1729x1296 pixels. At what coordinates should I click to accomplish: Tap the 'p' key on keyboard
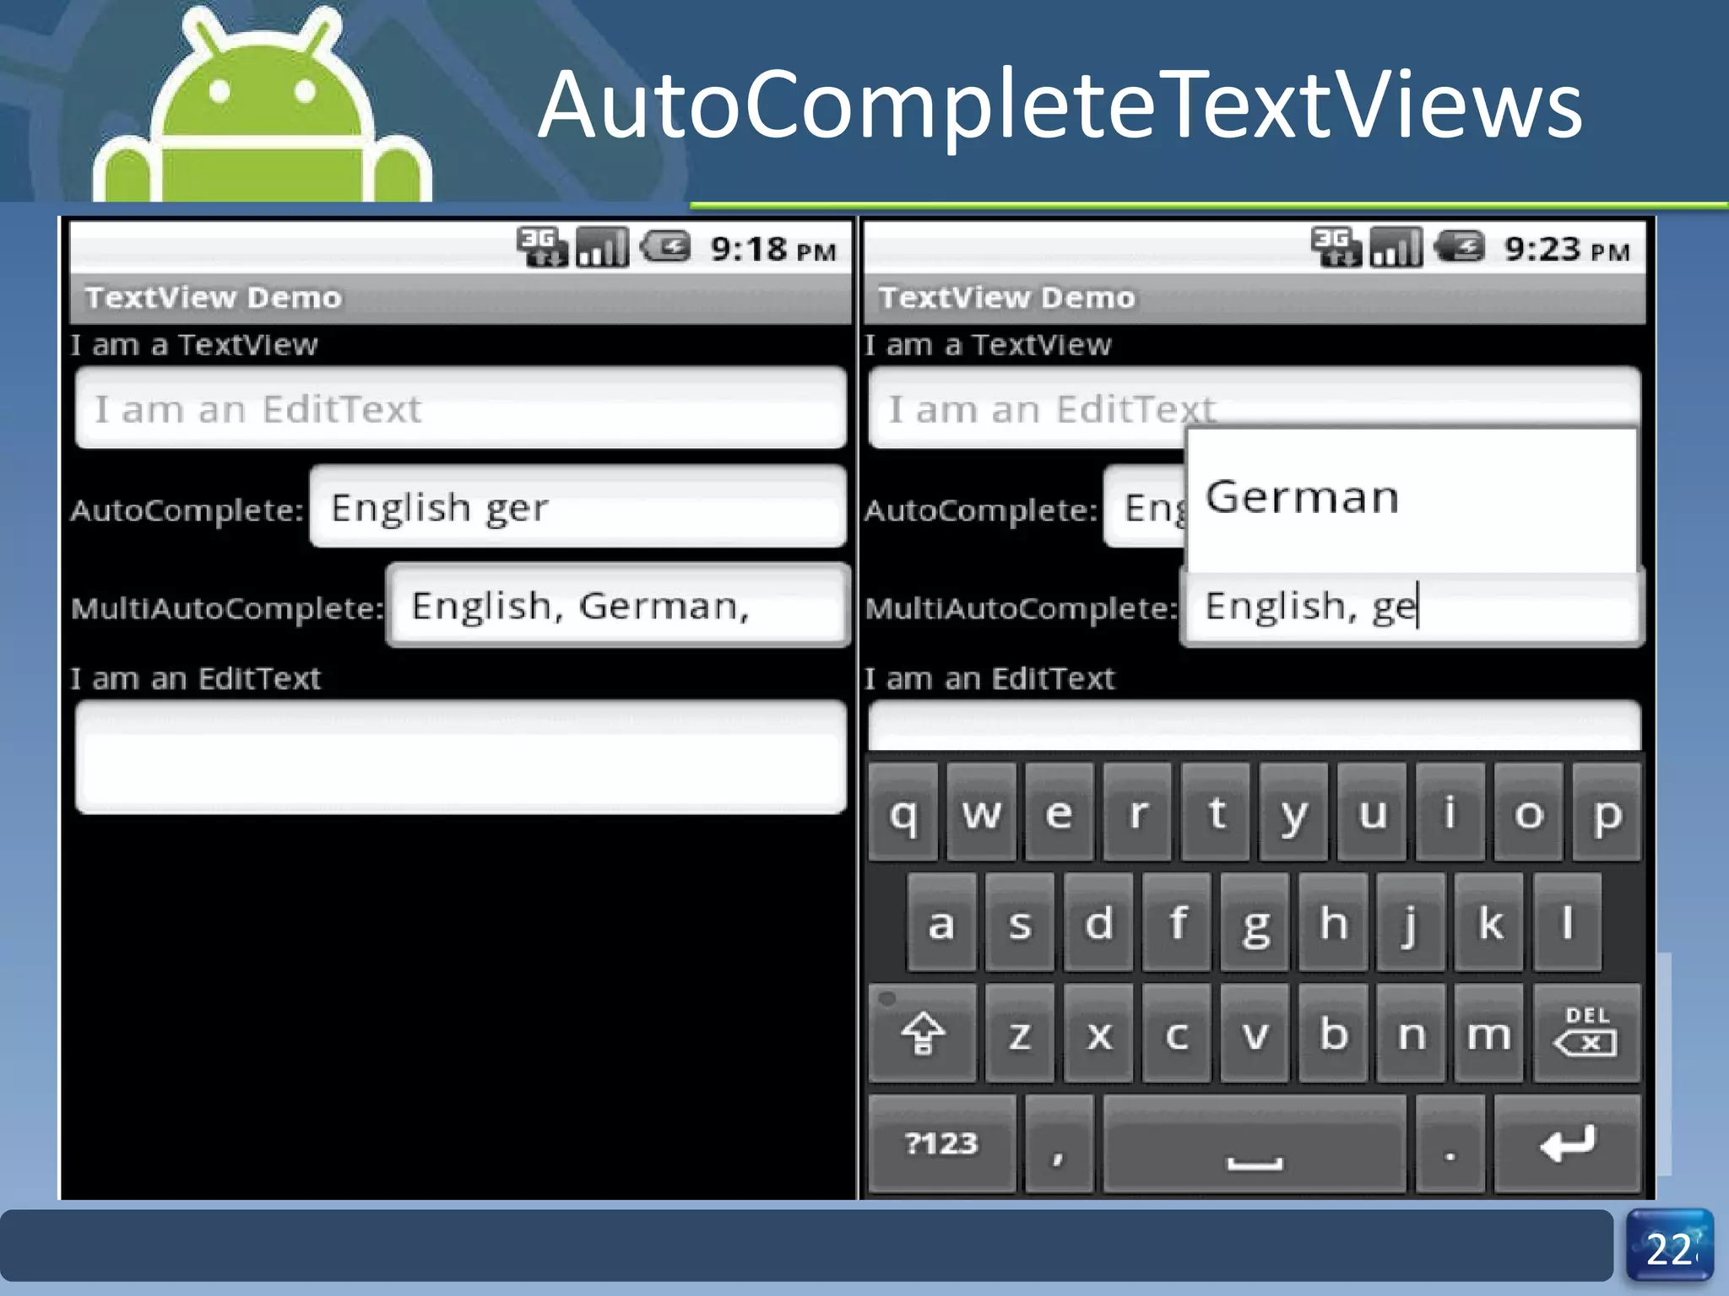coord(1607,813)
